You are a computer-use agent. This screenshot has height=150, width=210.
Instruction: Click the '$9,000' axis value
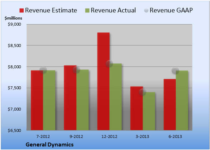[x=14, y=24]
